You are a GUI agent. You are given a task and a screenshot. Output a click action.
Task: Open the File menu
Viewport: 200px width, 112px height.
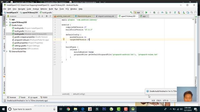click(5, 9)
